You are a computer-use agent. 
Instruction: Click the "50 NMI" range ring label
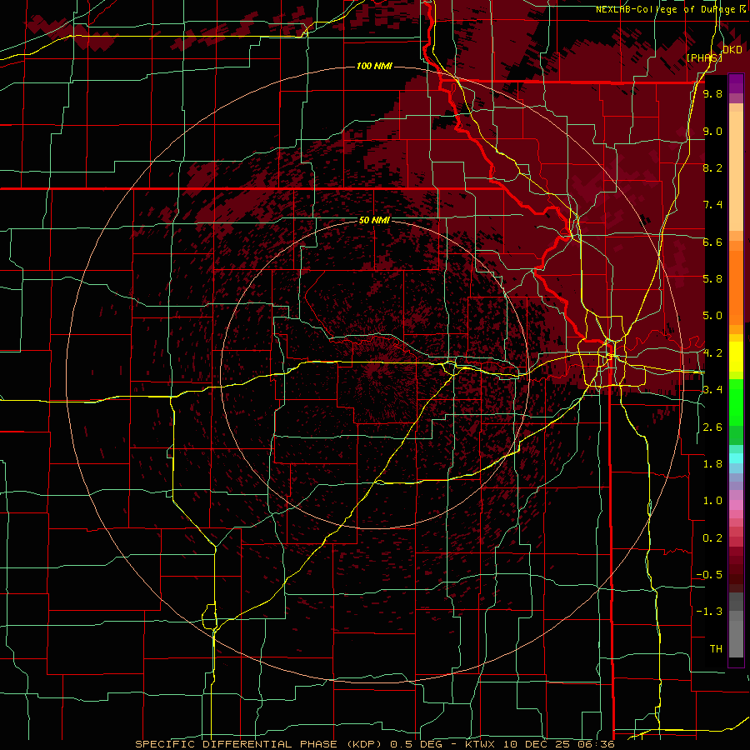click(374, 221)
